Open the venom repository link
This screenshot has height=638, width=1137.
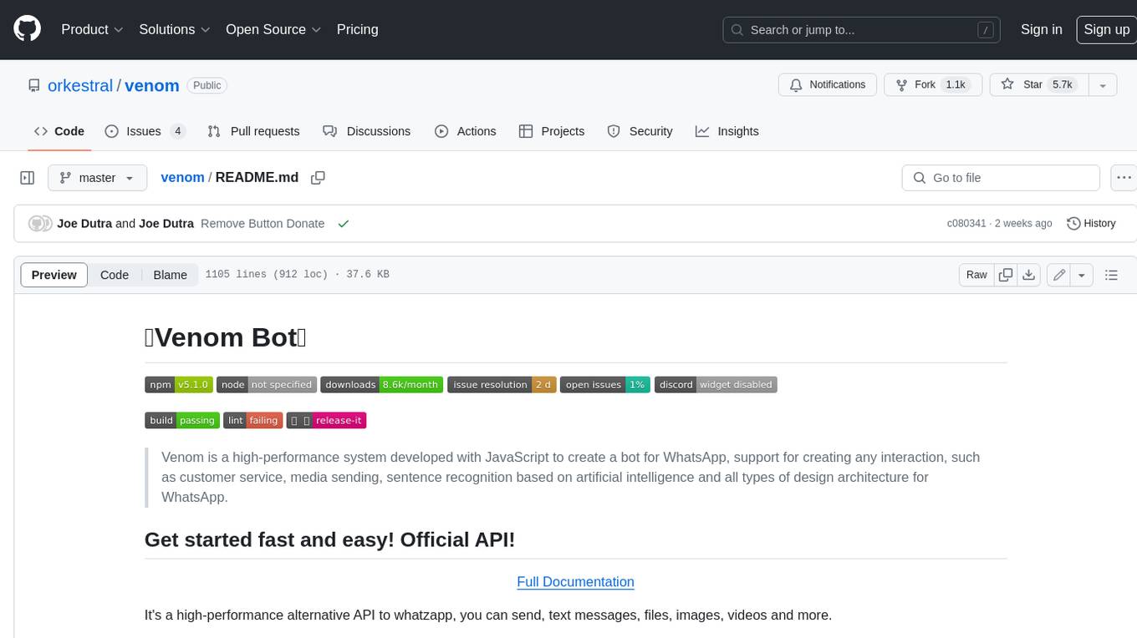click(x=152, y=85)
